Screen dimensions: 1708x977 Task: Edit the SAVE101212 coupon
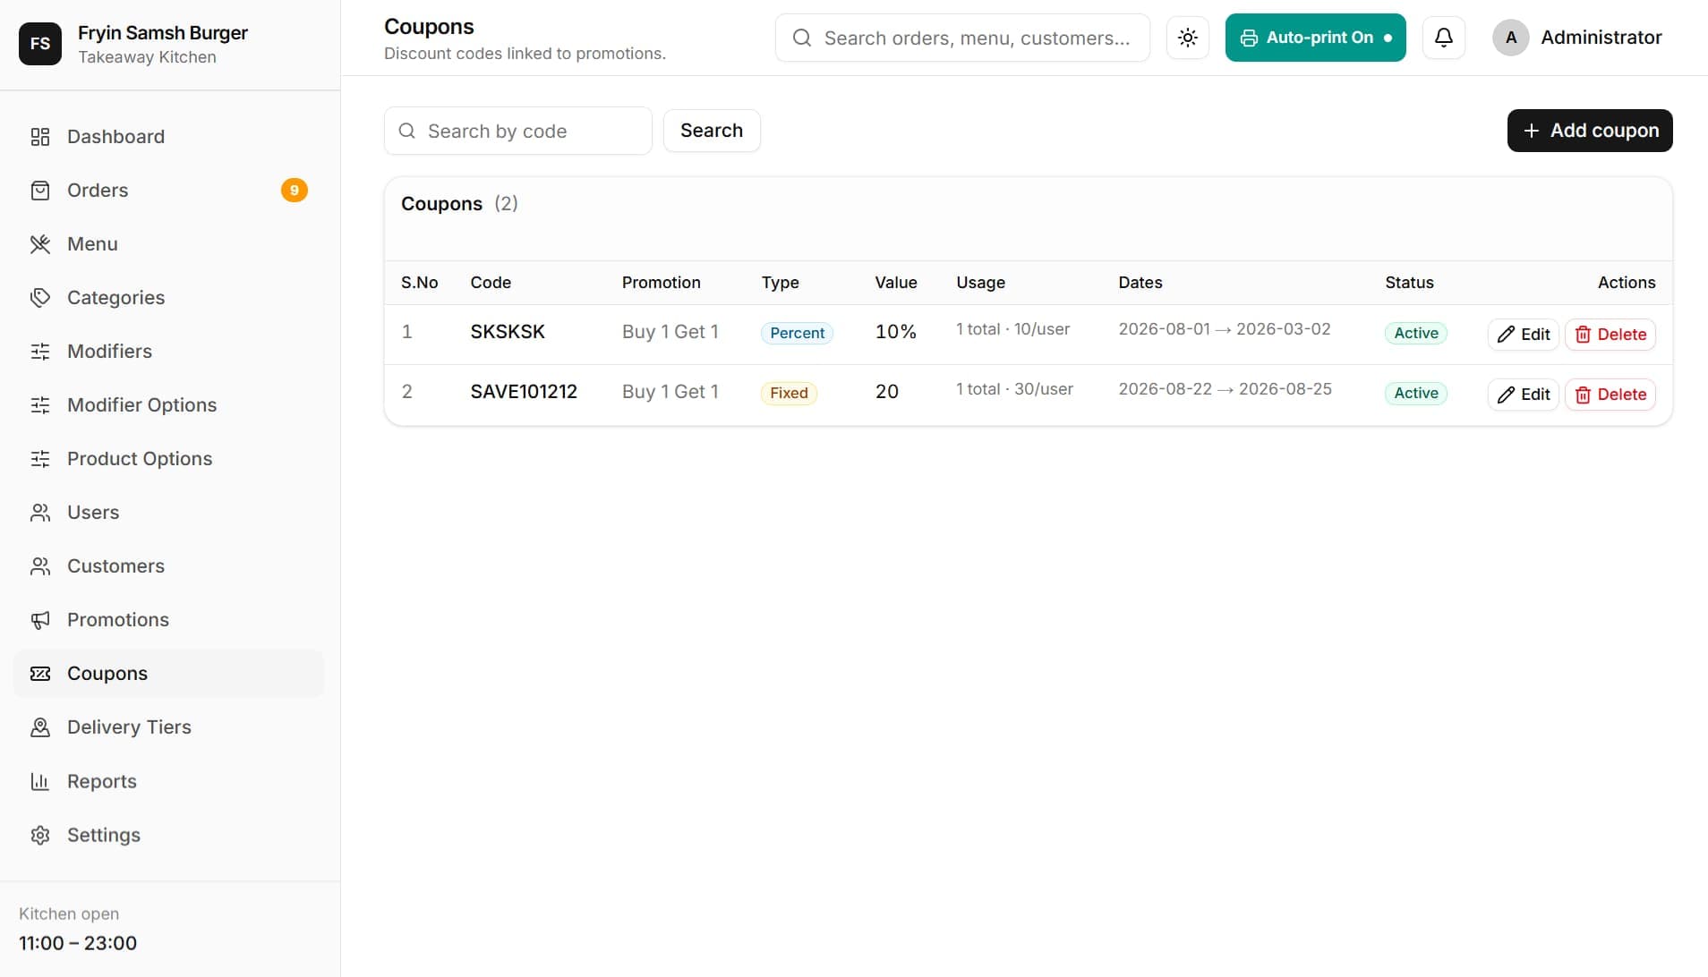[x=1524, y=395]
